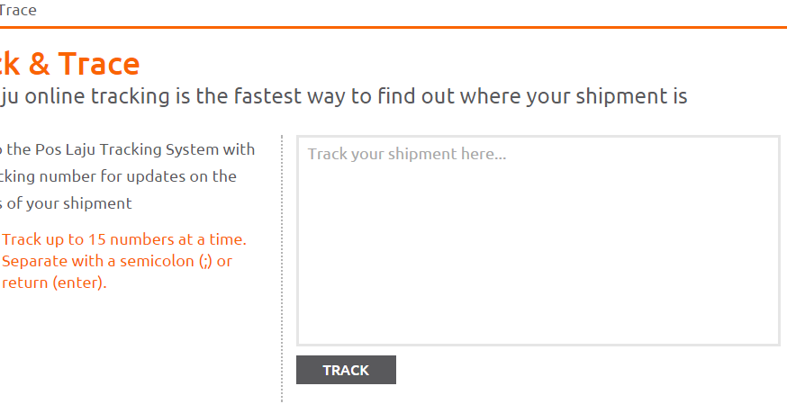Click the 'Trace' breadcrumb text at top
This screenshot has height=413, width=787.
click(x=18, y=11)
